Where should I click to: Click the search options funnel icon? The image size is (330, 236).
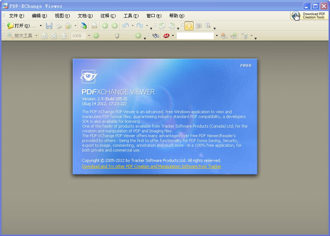pyautogui.click(x=245, y=36)
